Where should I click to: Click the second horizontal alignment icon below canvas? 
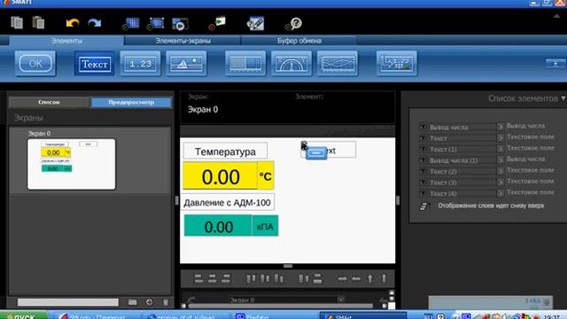click(x=213, y=278)
